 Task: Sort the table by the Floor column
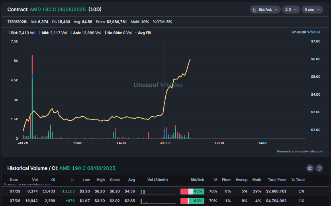[226, 180]
